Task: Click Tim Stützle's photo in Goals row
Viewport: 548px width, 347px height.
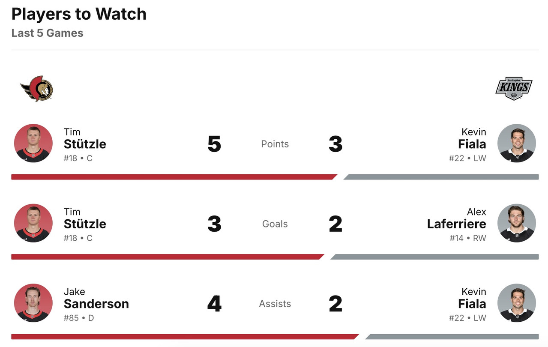Action: pos(33,223)
